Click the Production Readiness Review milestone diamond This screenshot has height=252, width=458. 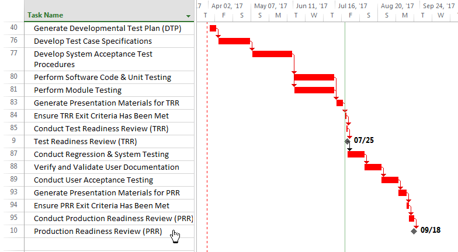[x=414, y=231]
